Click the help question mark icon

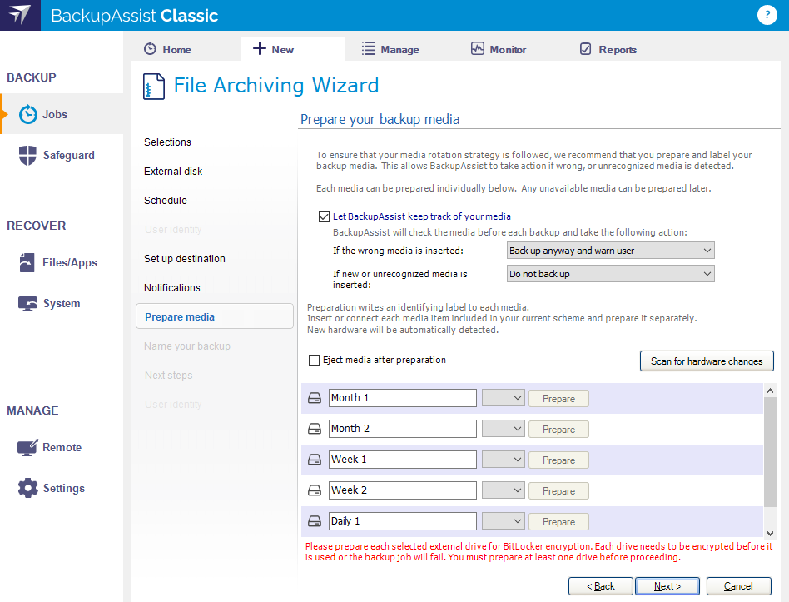tap(766, 15)
